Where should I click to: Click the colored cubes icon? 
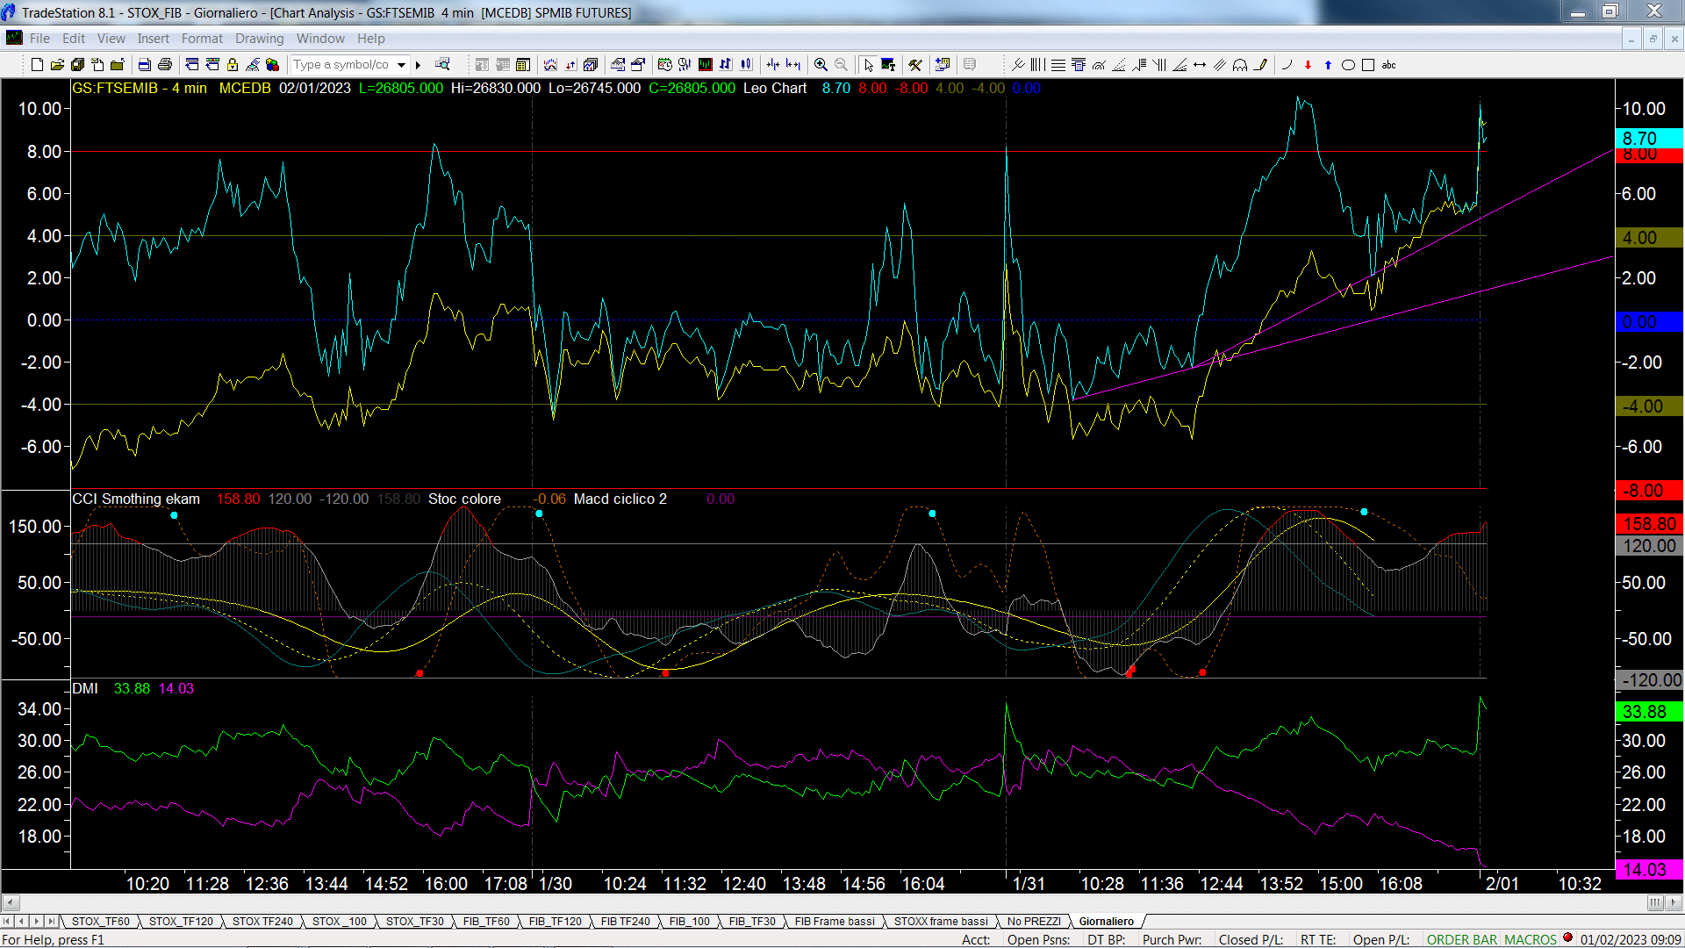pyautogui.click(x=272, y=65)
